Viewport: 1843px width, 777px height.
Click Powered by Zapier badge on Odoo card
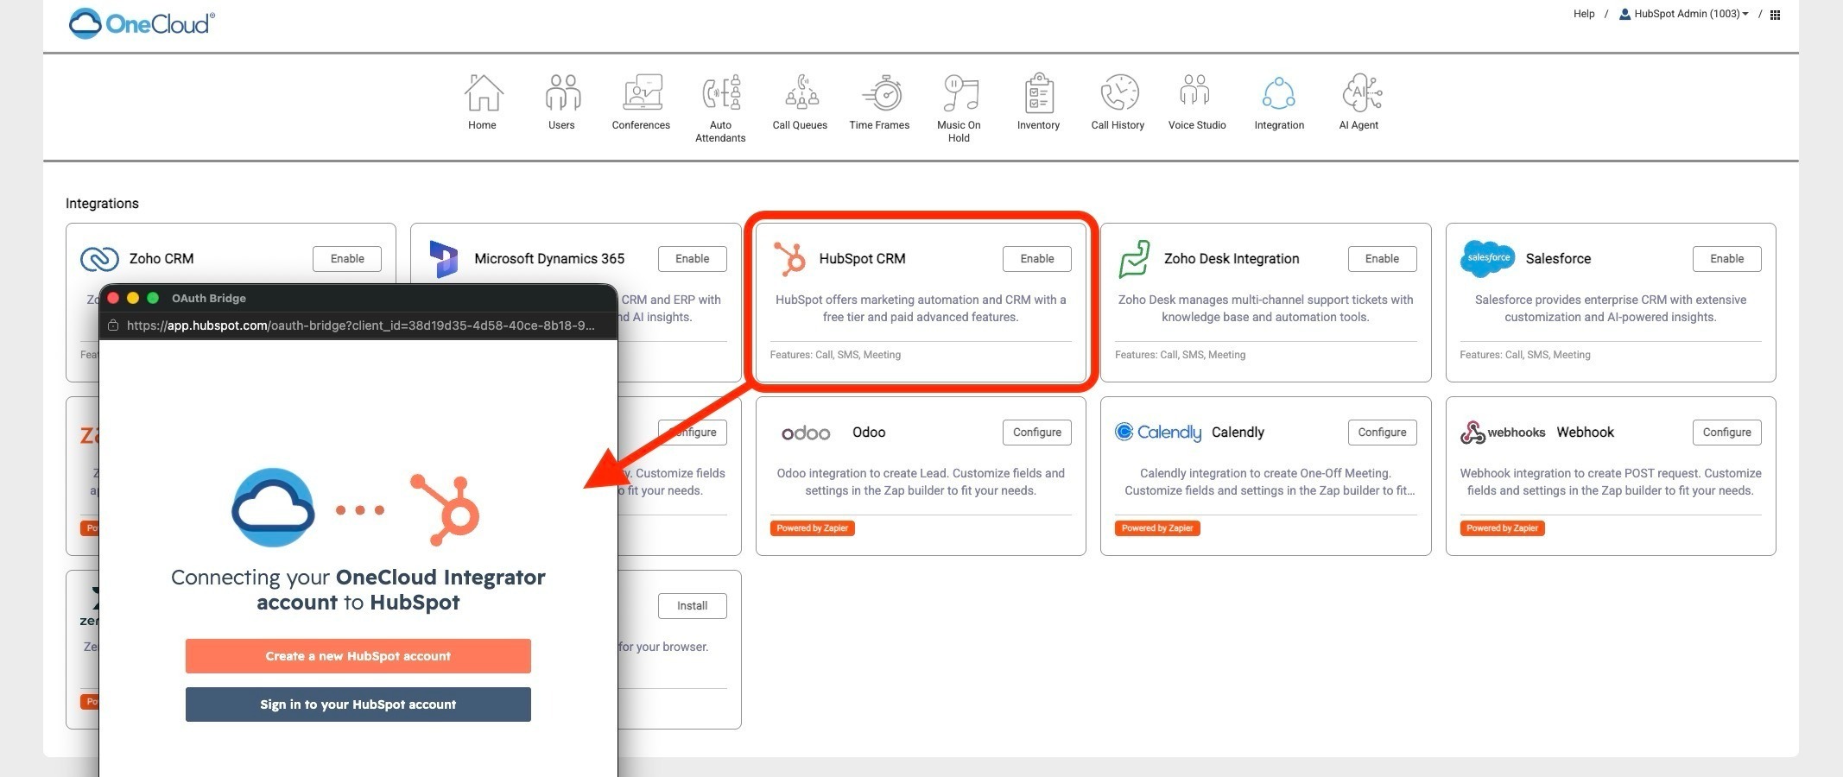tap(813, 528)
